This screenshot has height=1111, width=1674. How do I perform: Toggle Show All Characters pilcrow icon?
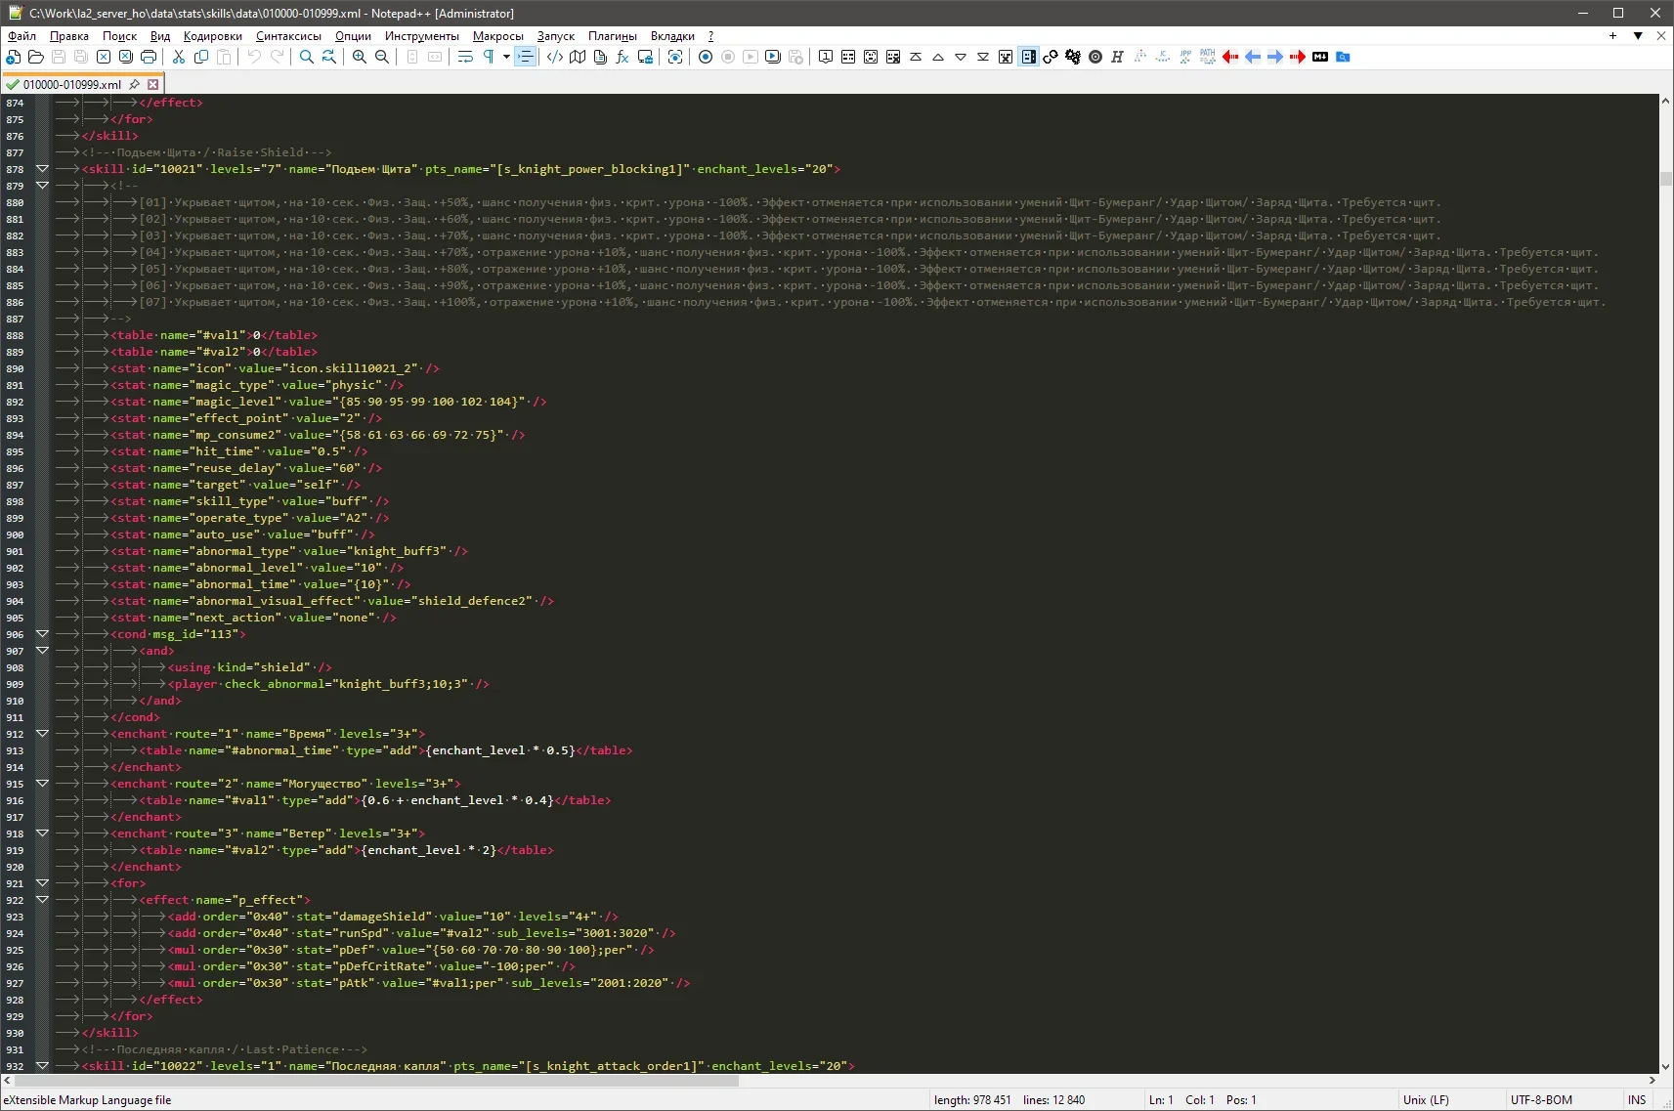(x=488, y=57)
